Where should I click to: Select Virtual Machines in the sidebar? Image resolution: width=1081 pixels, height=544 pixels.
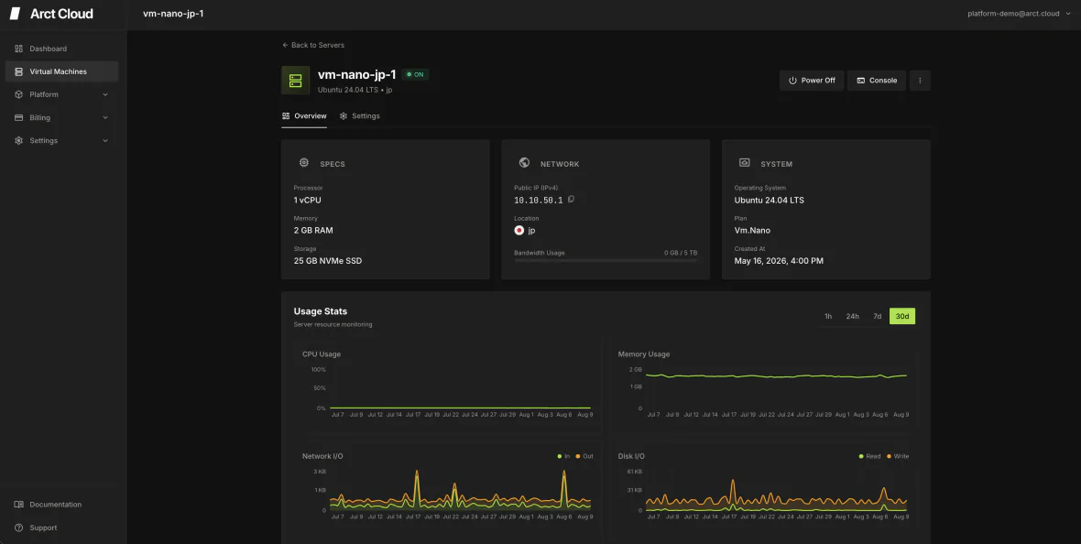click(x=61, y=71)
